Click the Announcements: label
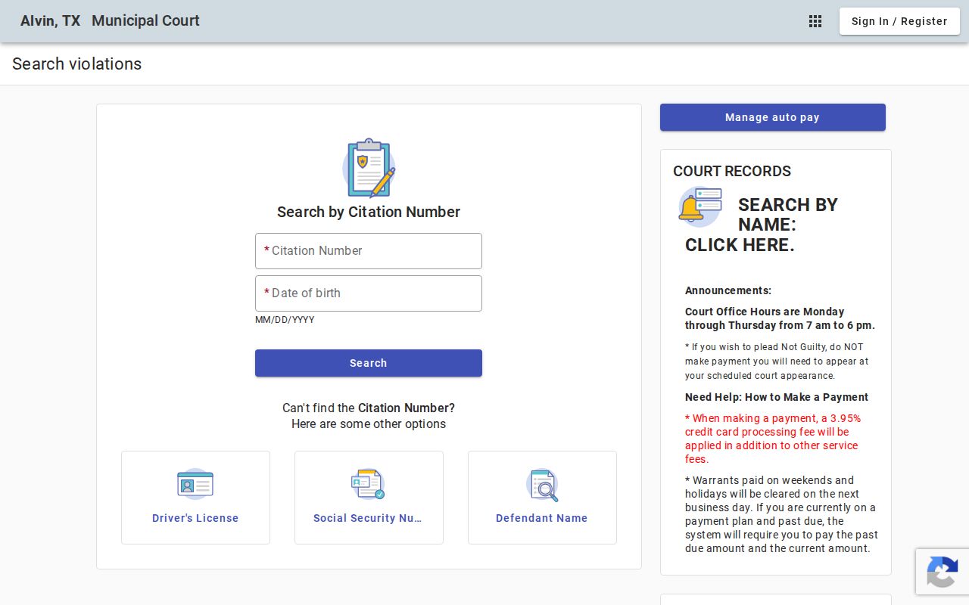 tap(728, 290)
